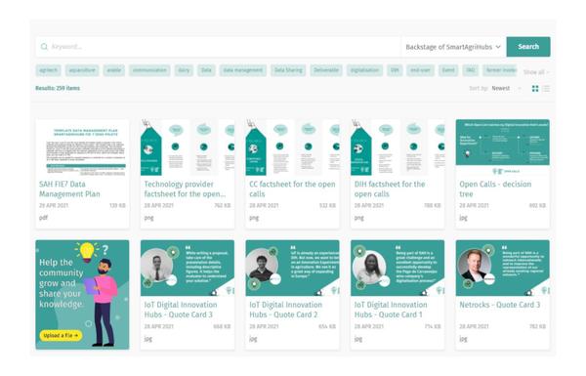
Task: Click the Results: 259 items text
Action: 58,88
